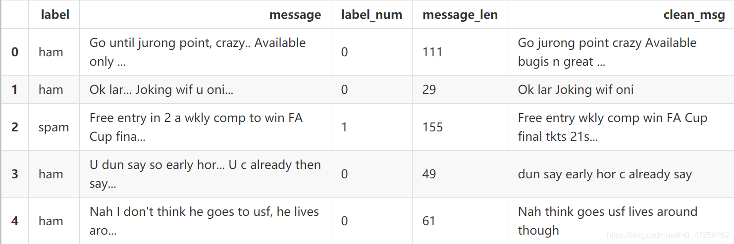Click the message_len value 111
The height and width of the screenshot is (244, 734).
click(x=432, y=52)
